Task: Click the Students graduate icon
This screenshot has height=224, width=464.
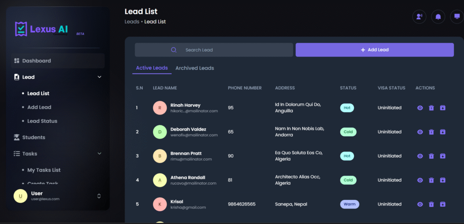Action: pos(17,138)
